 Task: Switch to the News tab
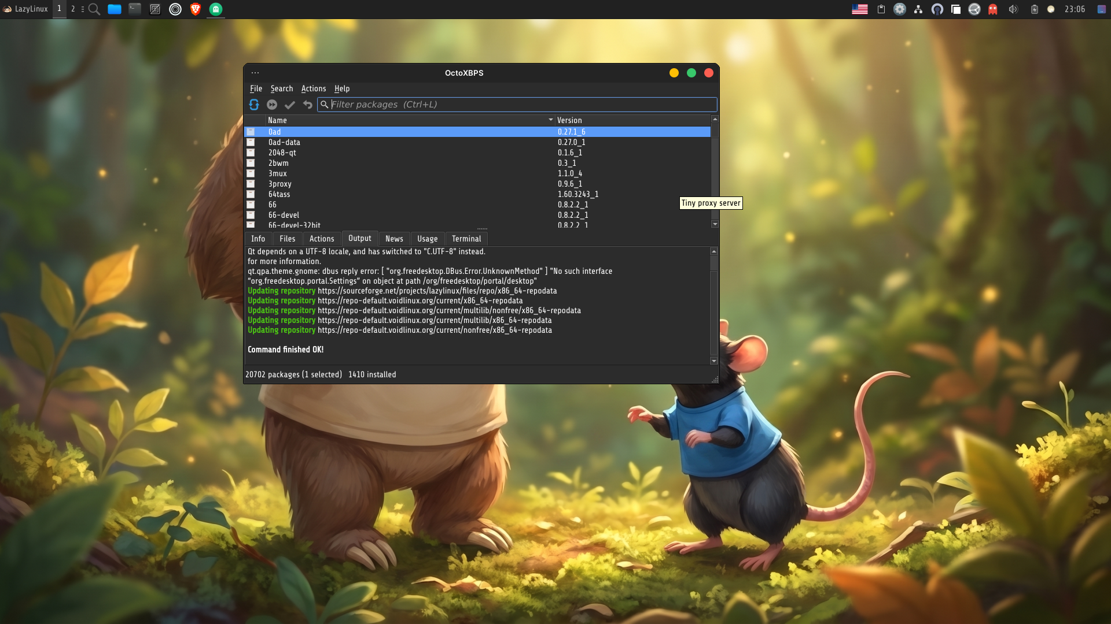point(394,239)
